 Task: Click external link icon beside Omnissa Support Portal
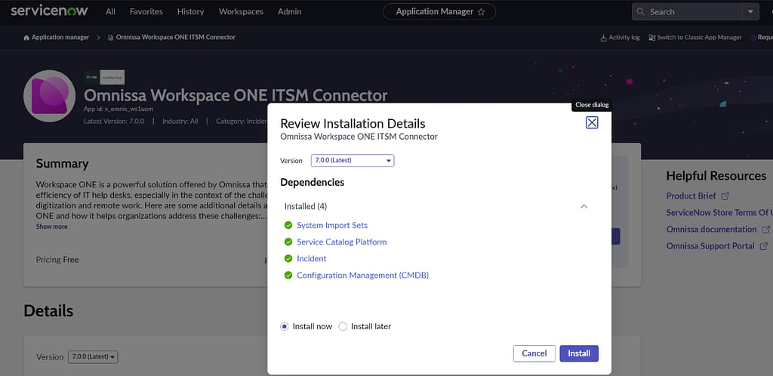pos(764,246)
